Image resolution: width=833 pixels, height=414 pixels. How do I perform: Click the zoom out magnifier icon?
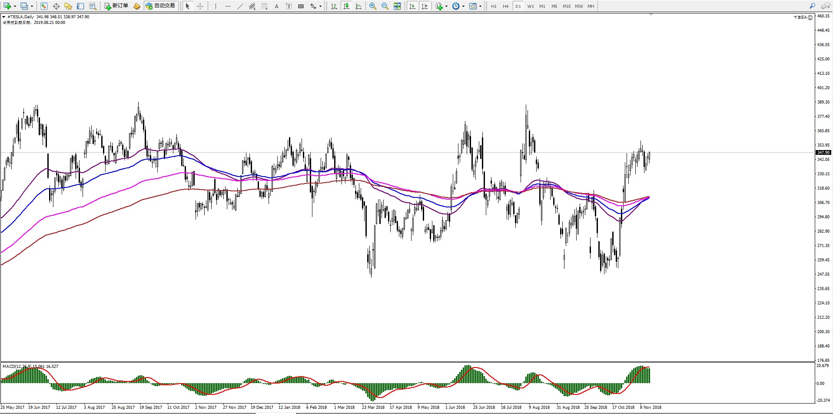coord(385,6)
